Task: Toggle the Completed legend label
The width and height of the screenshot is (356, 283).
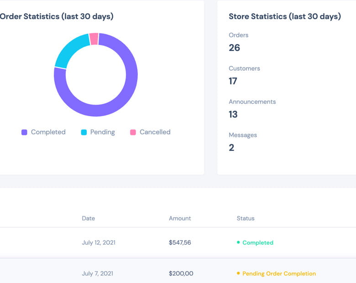Action: coord(48,132)
